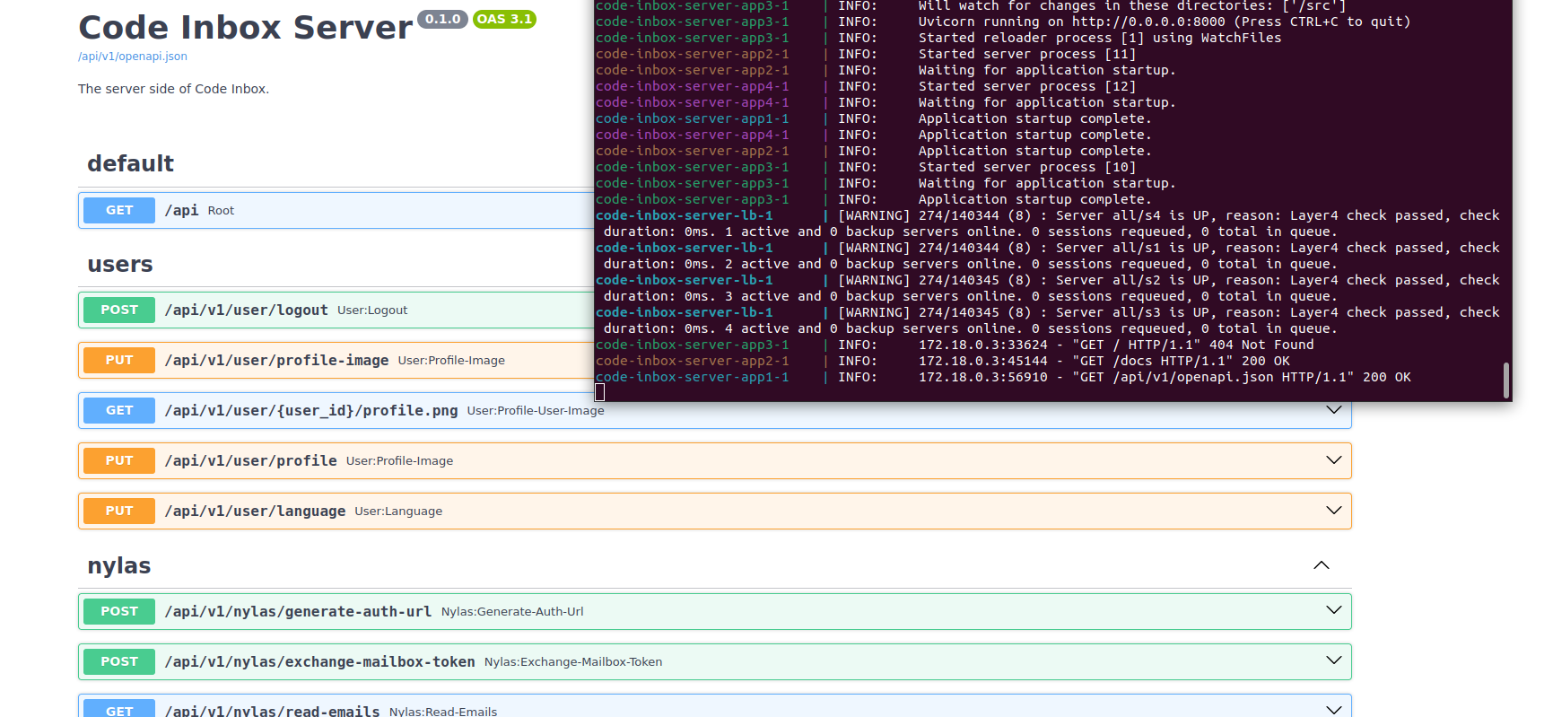
Task: Click the /api/v1/user/logout path text
Action: [247, 310]
